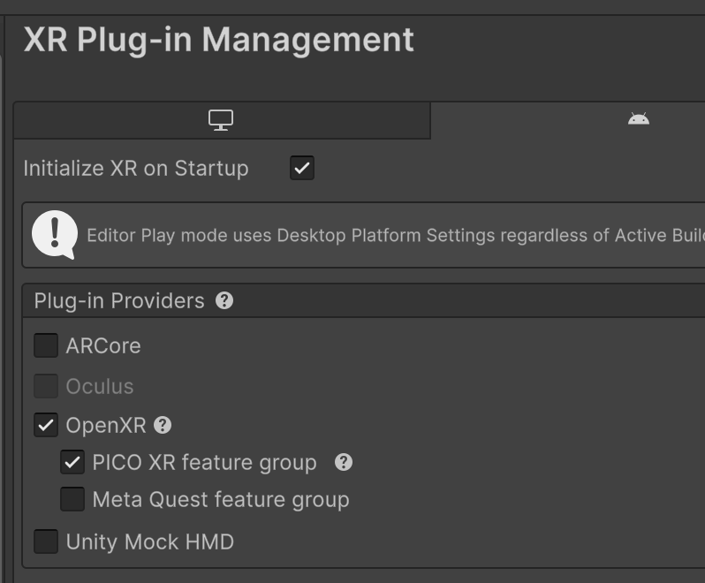Switch to the Android platform tab
Image resolution: width=705 pixels, height=583 pixels.
(638, 119)
